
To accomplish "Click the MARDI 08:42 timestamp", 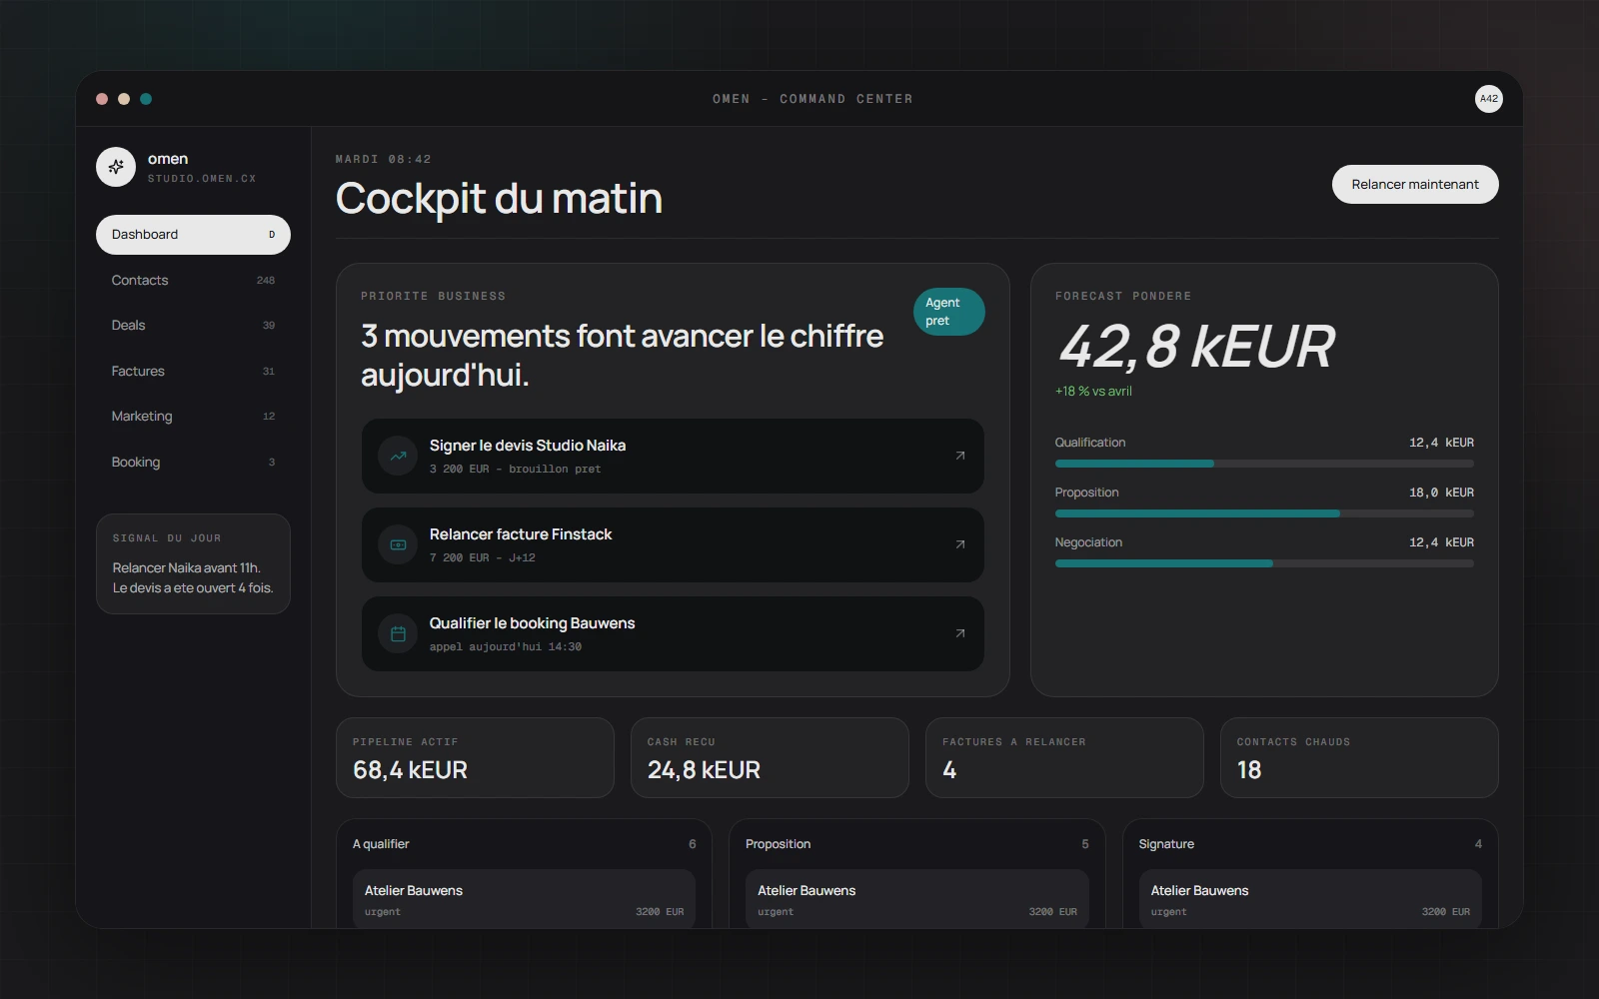I will pyautogui.click(x=384, y=159).
